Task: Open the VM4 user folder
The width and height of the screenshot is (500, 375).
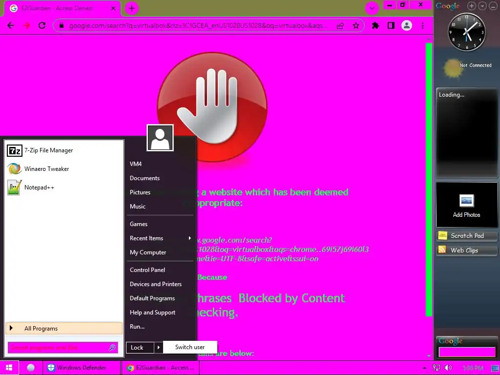Action: 136,164
